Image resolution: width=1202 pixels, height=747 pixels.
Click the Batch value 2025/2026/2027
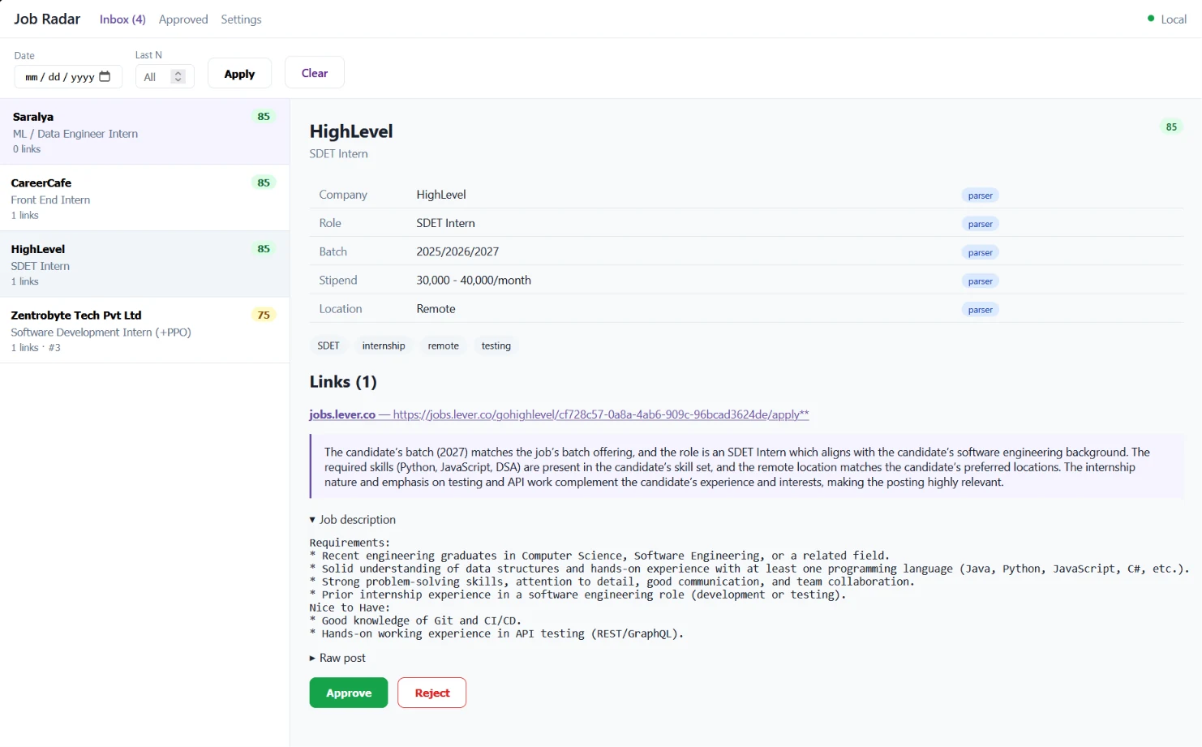457,251
